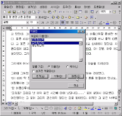Image resolution: width=122 pixels, height=116 pixels.
Task: Select the 위치(L) radio button
Action: tap(67, 67)
